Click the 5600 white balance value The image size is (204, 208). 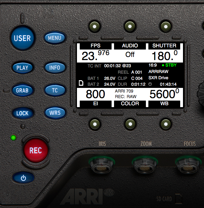164,94
